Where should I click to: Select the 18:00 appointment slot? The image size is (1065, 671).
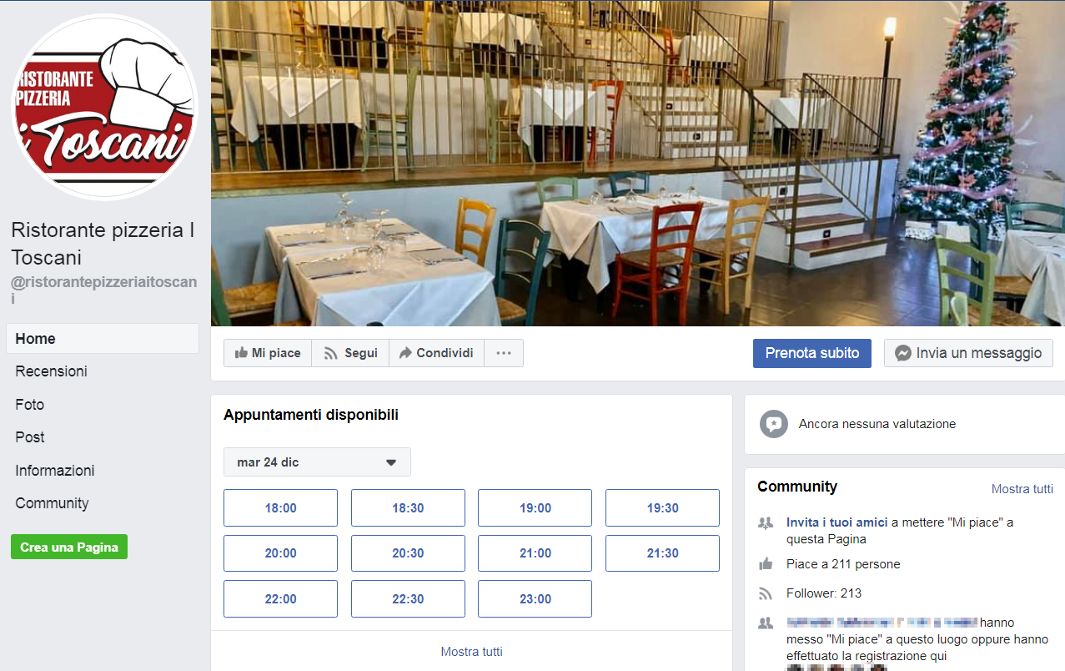click(280, 507)
